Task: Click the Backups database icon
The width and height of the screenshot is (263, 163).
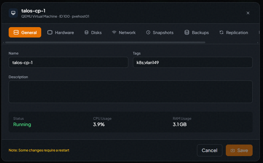Action: click(x=187, y=33)
